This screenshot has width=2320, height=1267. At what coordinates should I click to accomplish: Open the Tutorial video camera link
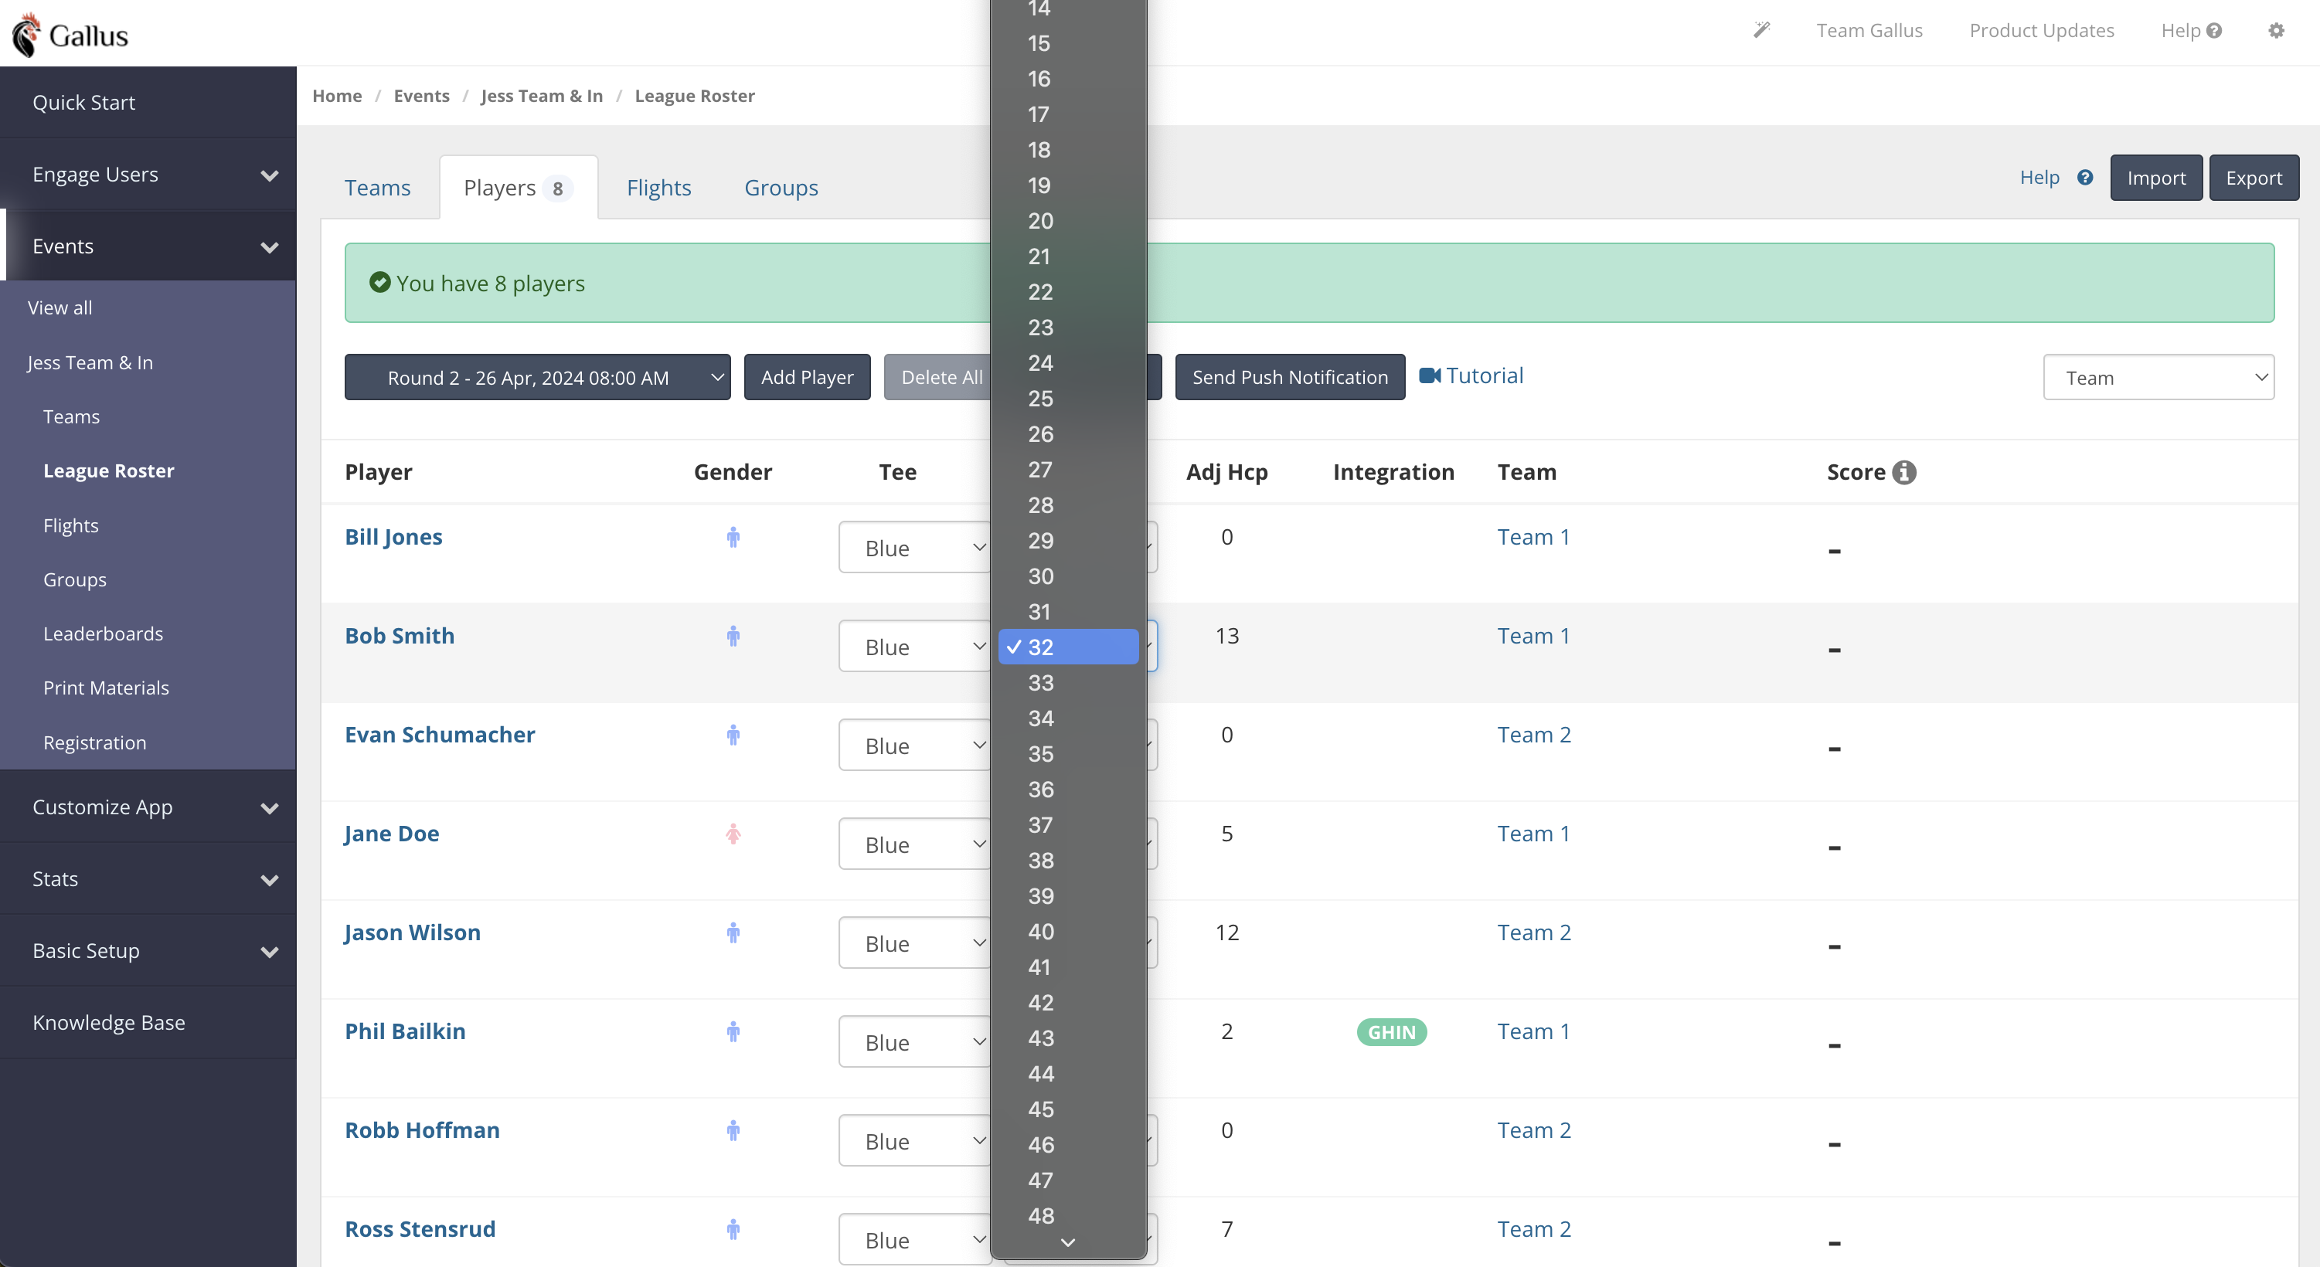(1471, 375)
